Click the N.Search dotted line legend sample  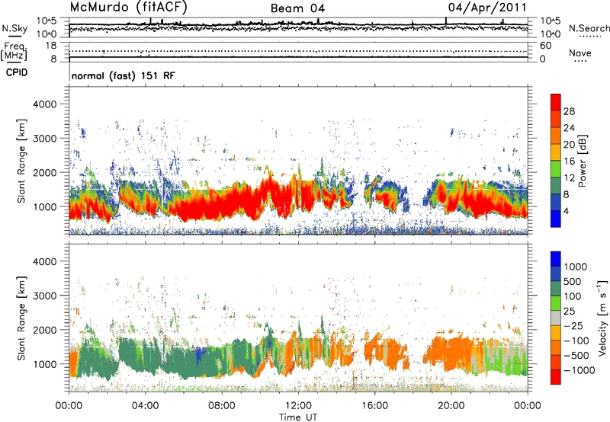590,36
